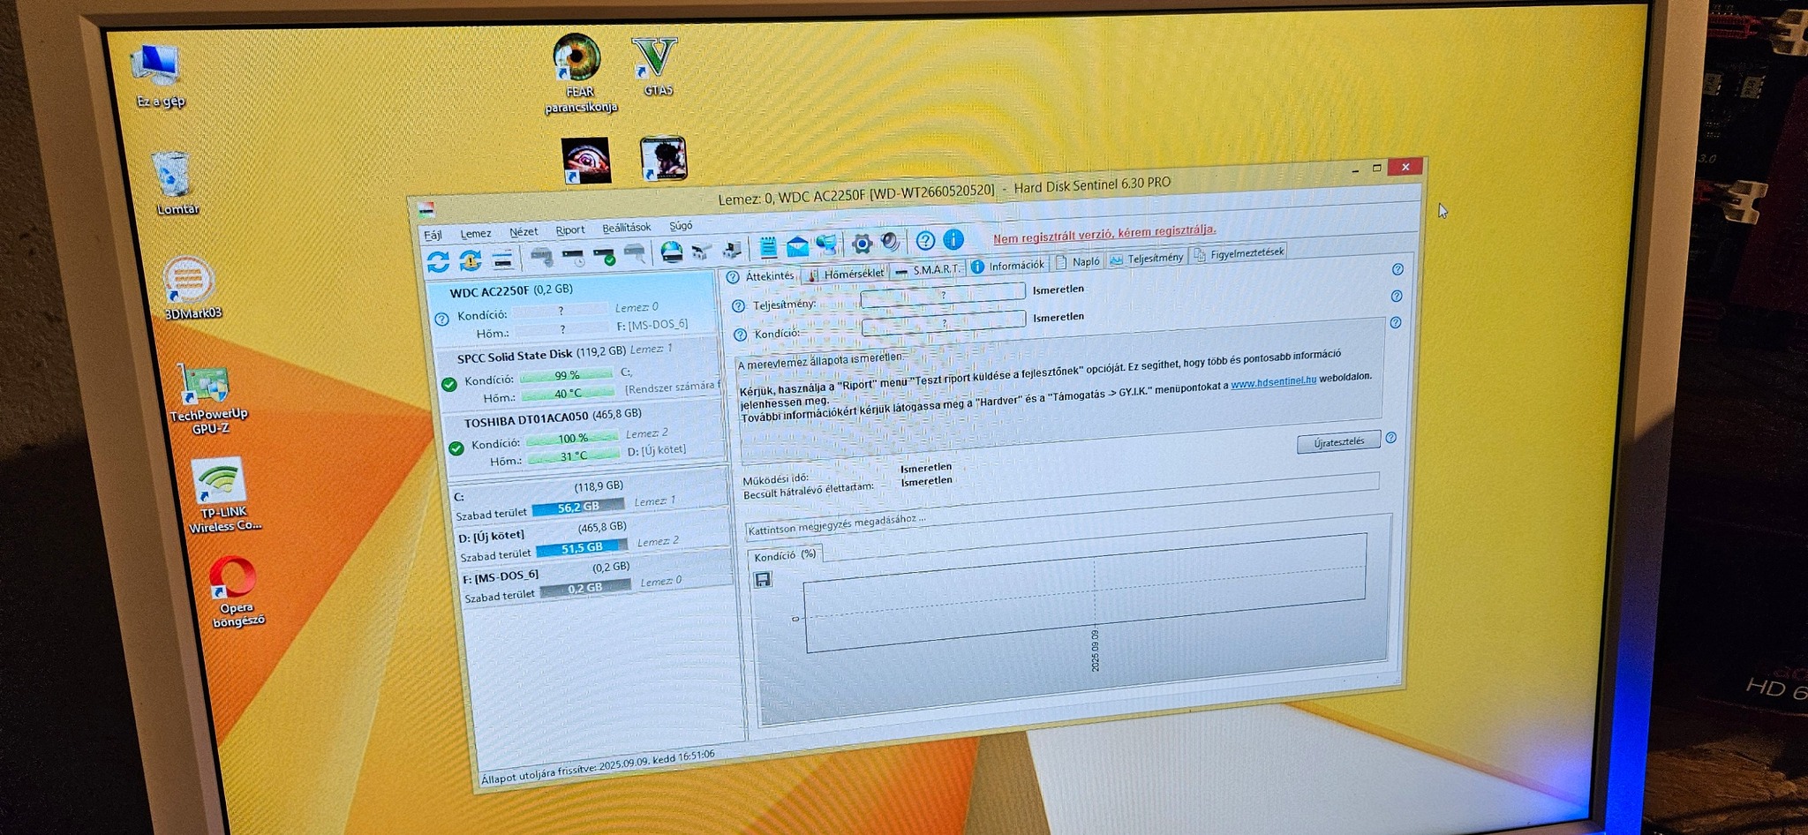
Task: Click the speaker sound toolbar icon
Action: pyautogui.click(x=891, y=242)
